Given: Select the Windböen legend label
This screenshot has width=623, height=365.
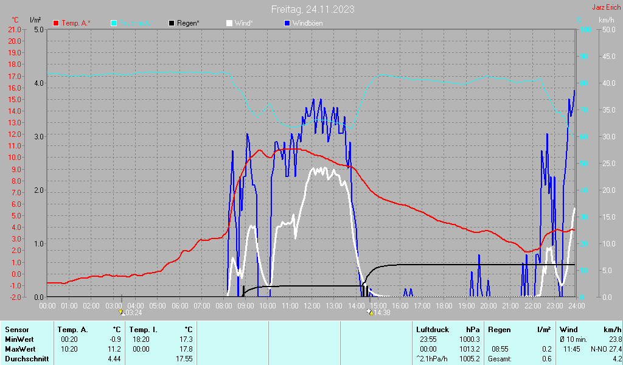Looking at the screenshot, I should click(x=307, y=23).
